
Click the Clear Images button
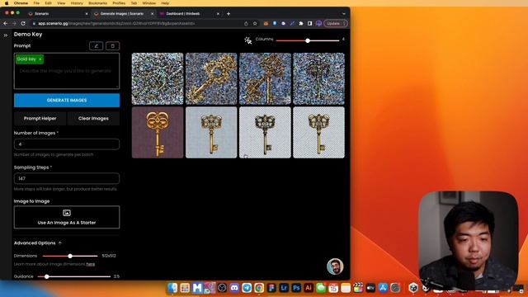pos(93,119)
